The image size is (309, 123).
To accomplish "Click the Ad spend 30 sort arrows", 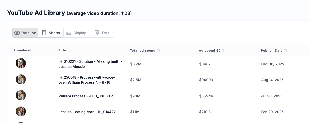I will point(224,50).
